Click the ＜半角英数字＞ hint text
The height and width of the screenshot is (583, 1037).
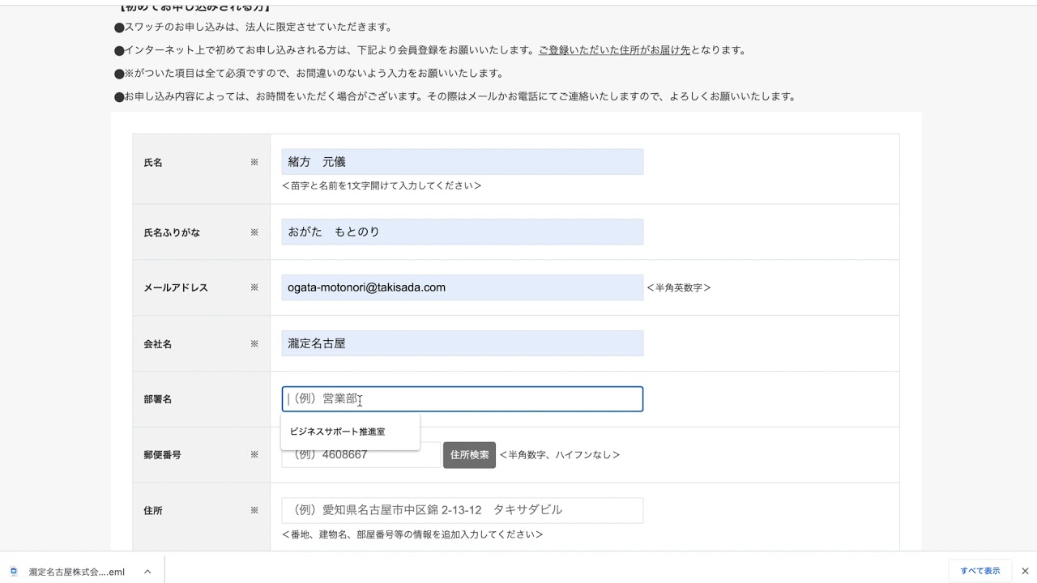[x=679, y=287]
